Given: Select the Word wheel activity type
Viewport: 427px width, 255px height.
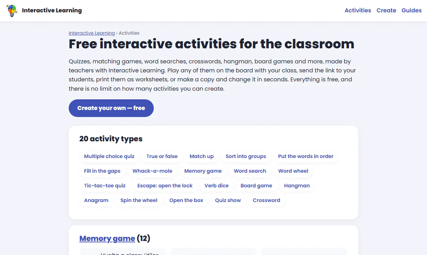Looking at the screenshot, I should [x=293, y=171].
